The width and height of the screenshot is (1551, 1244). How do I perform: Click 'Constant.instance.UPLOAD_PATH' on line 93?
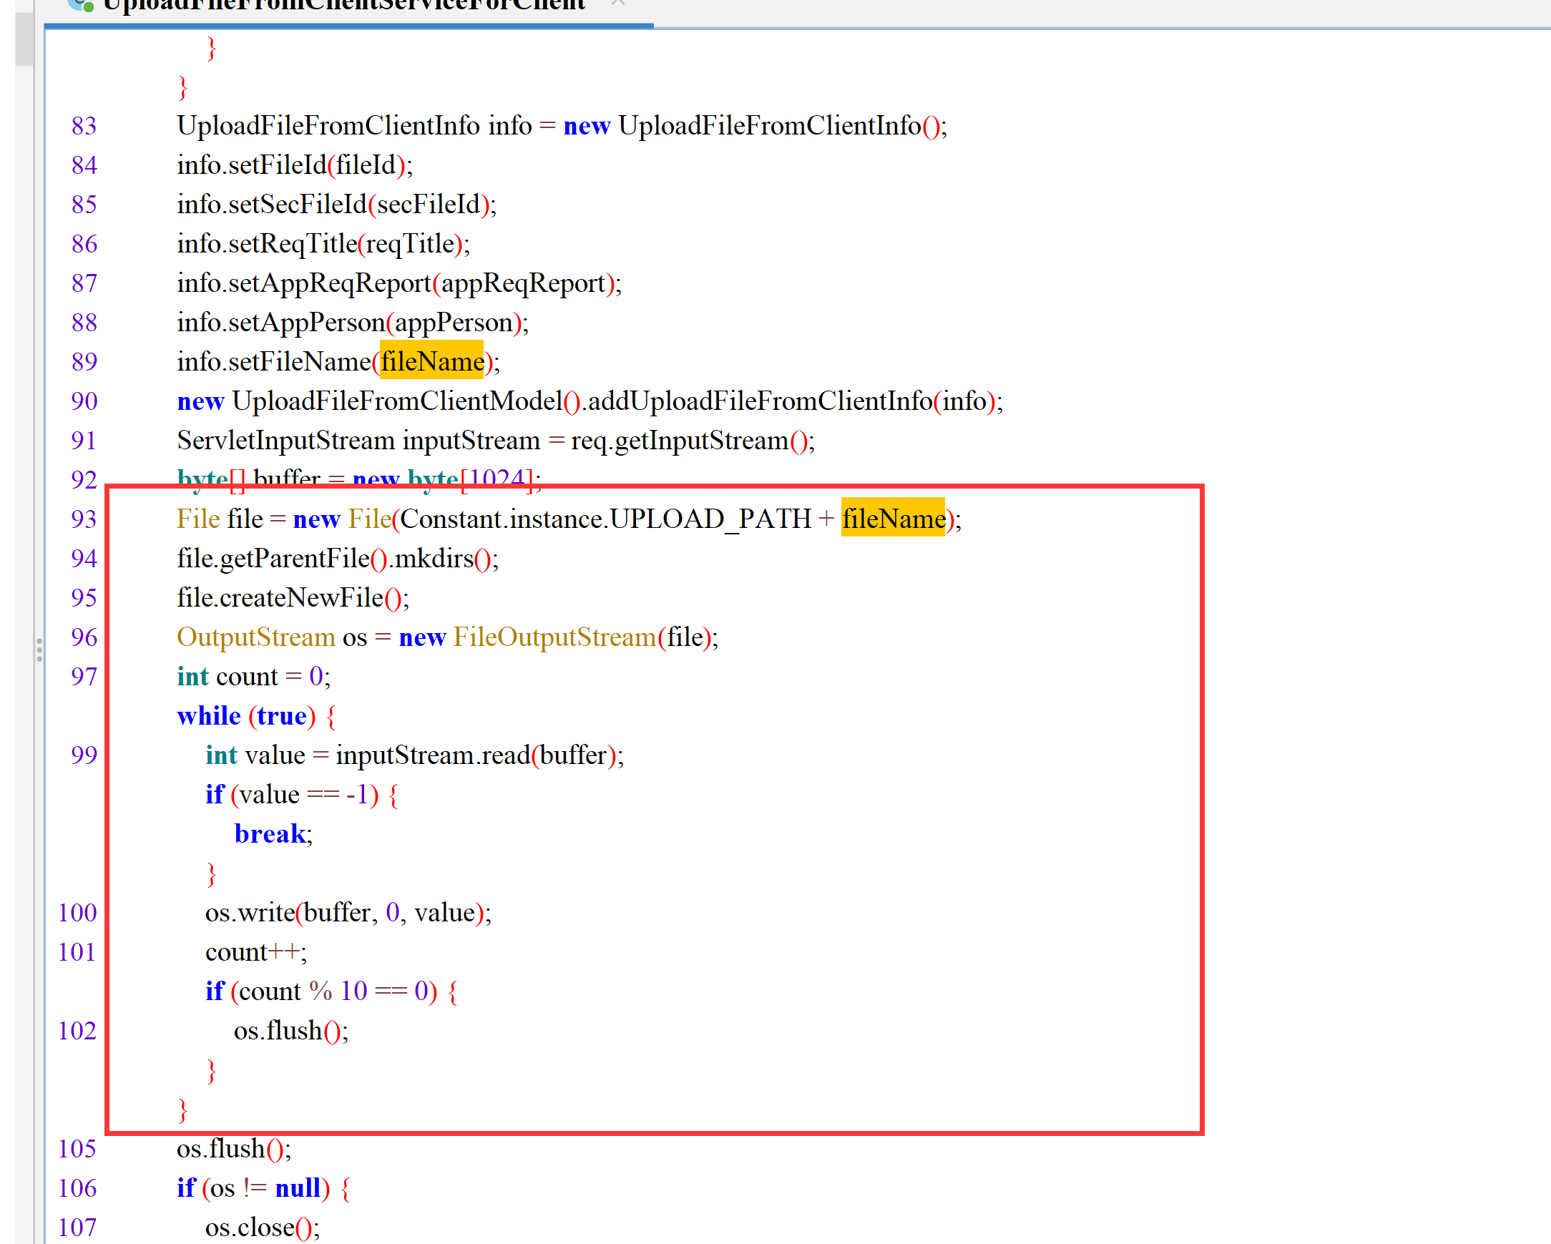tap(606, 519)
